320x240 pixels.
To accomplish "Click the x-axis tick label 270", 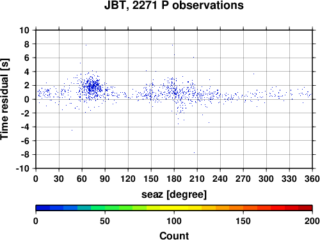I will click(243, 179).
